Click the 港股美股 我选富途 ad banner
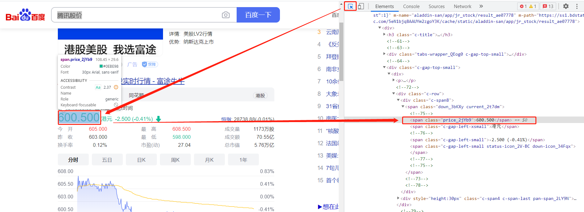Viewport: 584px width, 212px height. click(110, 43)
